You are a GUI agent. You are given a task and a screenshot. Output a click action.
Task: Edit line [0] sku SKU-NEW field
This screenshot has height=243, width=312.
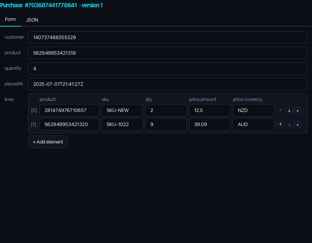(122, 110)
